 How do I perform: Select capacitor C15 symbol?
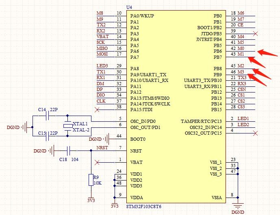coord(48,136)
